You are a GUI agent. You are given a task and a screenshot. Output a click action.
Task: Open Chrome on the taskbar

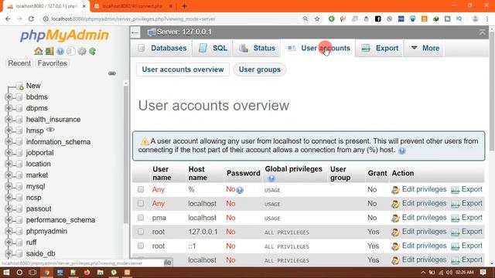point(46,273)
